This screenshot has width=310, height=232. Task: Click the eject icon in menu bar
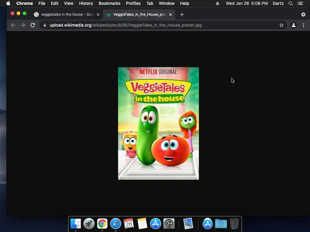(217, 3)
